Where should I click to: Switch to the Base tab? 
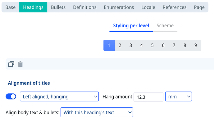[x=10, y=7]
